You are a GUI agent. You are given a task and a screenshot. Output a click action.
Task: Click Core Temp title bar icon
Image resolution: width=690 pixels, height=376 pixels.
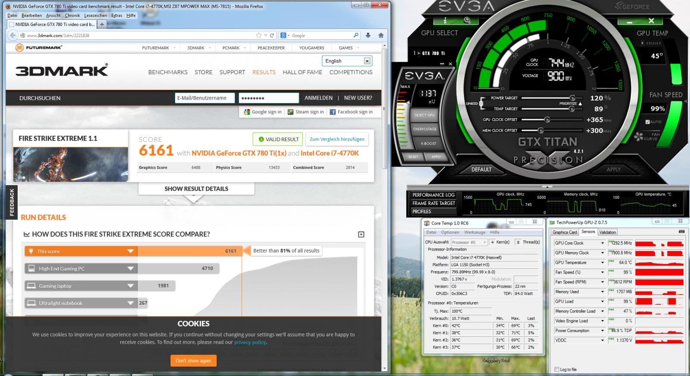coord(427,223)
